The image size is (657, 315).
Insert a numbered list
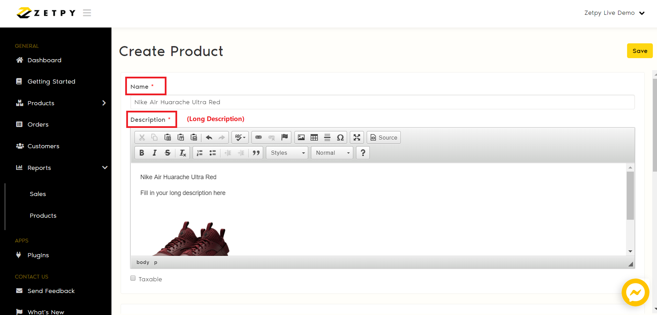pos(200,153)
